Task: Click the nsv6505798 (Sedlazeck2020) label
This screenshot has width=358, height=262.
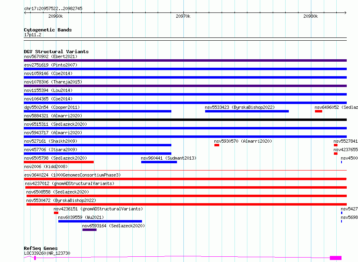Action: pyautogui.click(x=56, y=158)
